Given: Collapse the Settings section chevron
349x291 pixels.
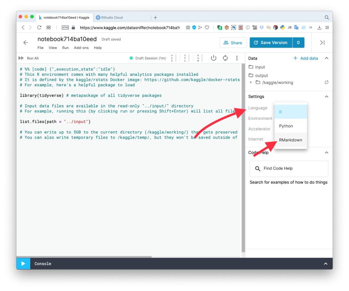Looking at the screenshot, I should pos(327,97).
